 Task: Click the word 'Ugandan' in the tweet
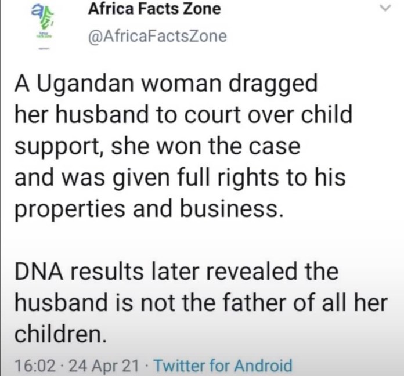tap(86, 85)
